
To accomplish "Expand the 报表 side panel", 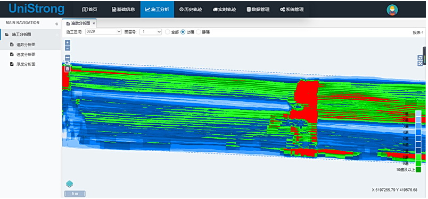I will [x=418, y=32].
